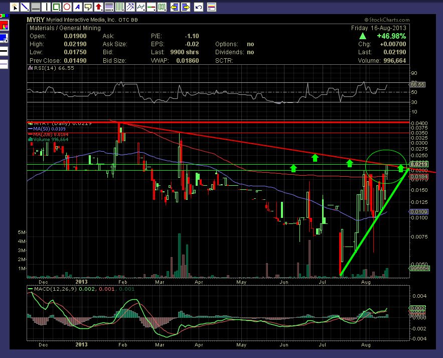The width and height of the screenshot is (443, 358).
Task: Click the green up-triangle change indicator
Action: click(x=363, y=36)
